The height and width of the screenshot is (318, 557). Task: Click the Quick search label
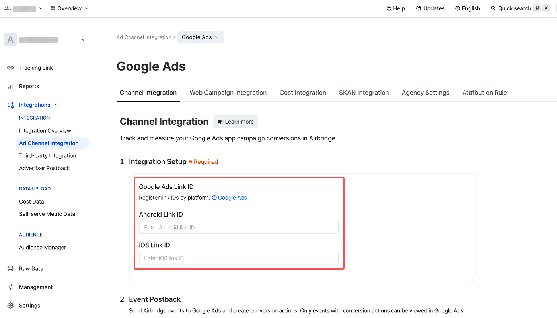click(x=515, y=8)
